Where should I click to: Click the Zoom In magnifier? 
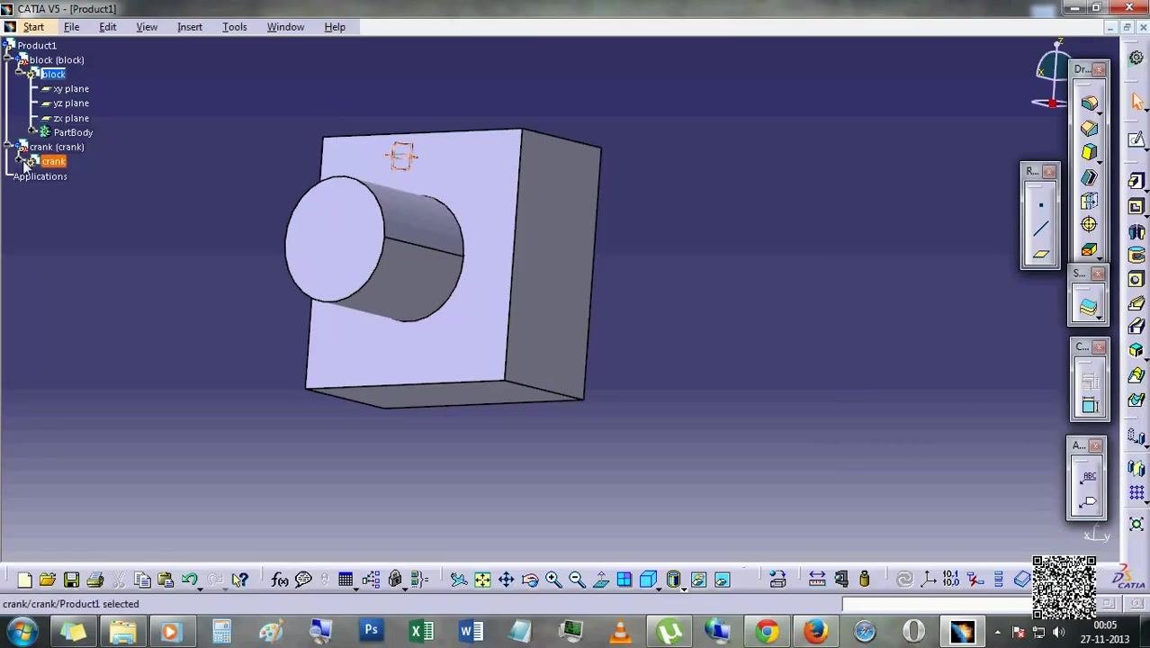pyautogui.click(x=553, y=580)
